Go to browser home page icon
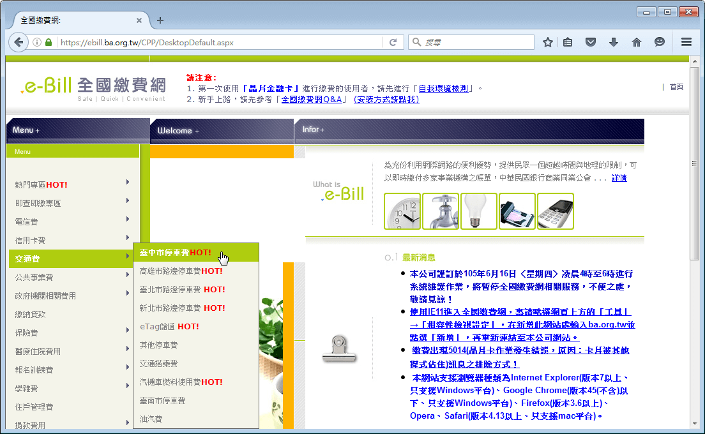This screenshot has width=705, height=434. click(x=636, y=42)
